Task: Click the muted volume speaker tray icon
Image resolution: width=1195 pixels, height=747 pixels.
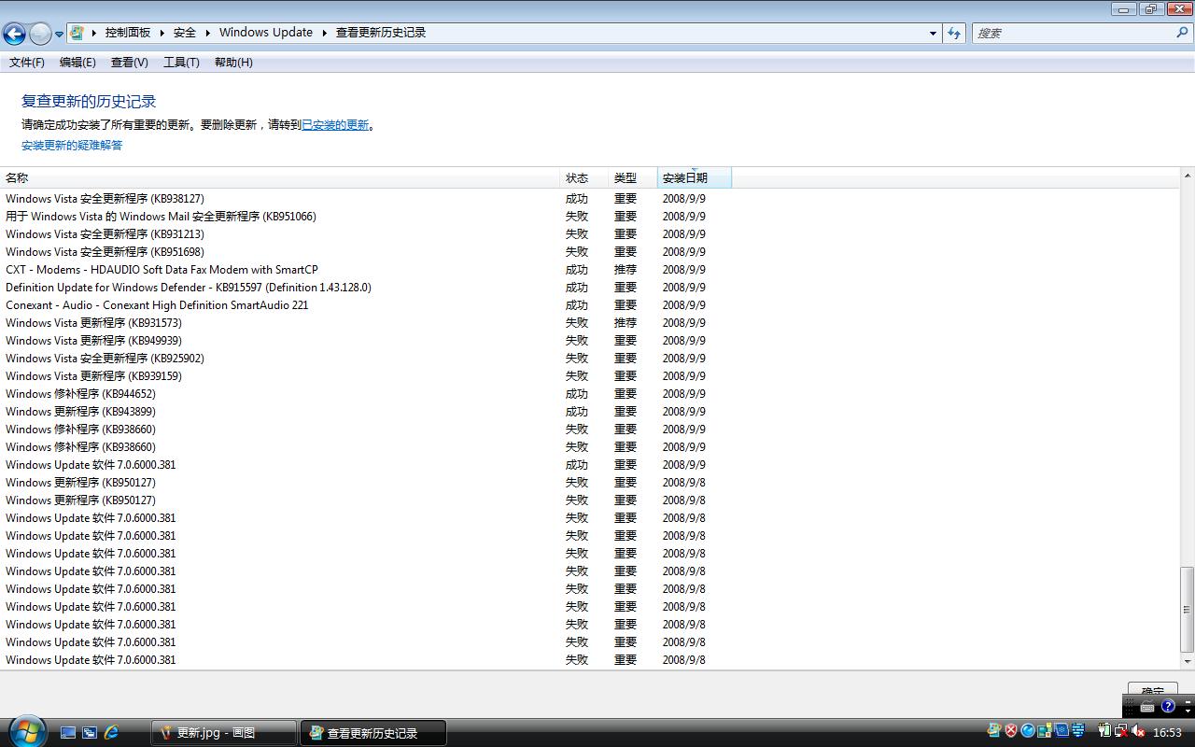Action: [1138, 731]
